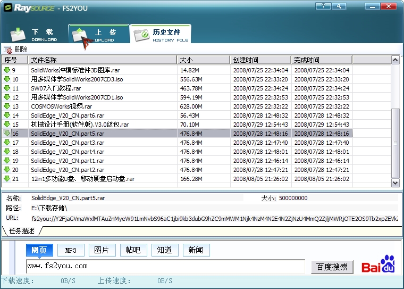Select file SolidEdge_V20_CN.part3.rar in list
The image size is (404, 289).
pos(68,143)
